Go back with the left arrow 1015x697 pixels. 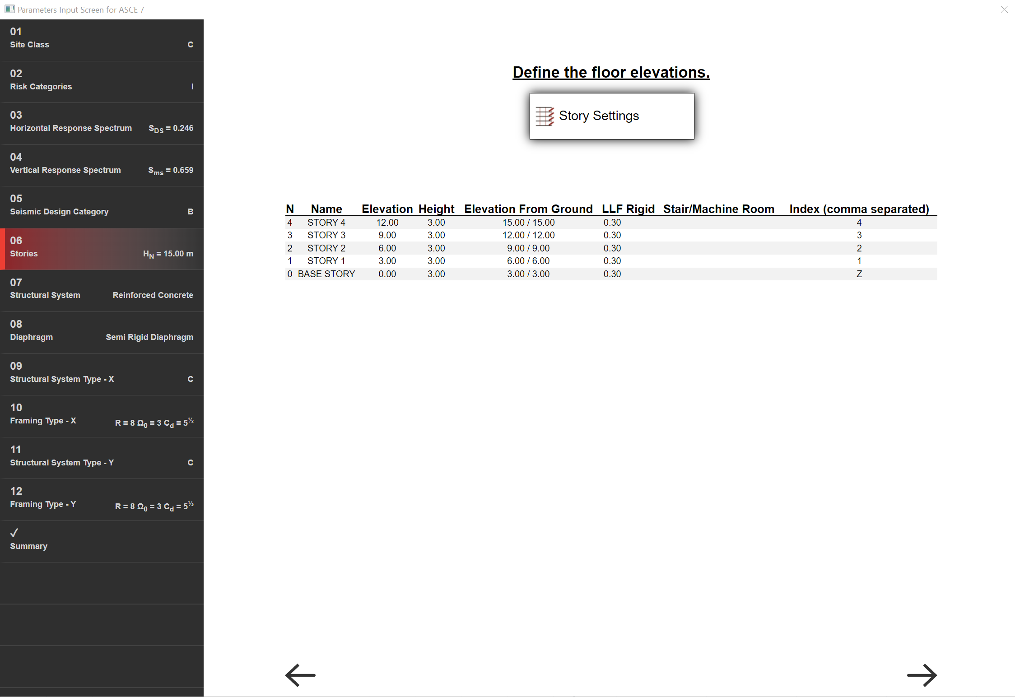[300, 675]
